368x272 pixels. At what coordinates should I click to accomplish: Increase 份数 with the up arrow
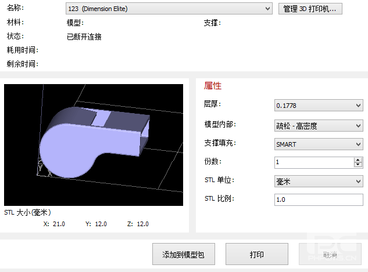click(x=358, y=159)
